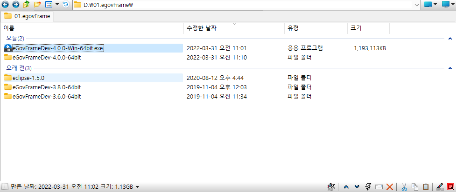Create a new folder from the toolbar

pos(37,4)
